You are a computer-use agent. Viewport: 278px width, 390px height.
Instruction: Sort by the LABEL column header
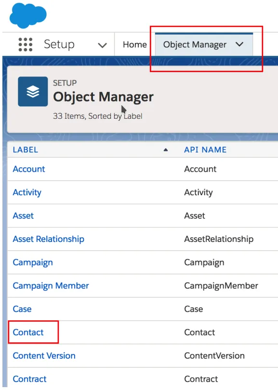coord(26,150)
